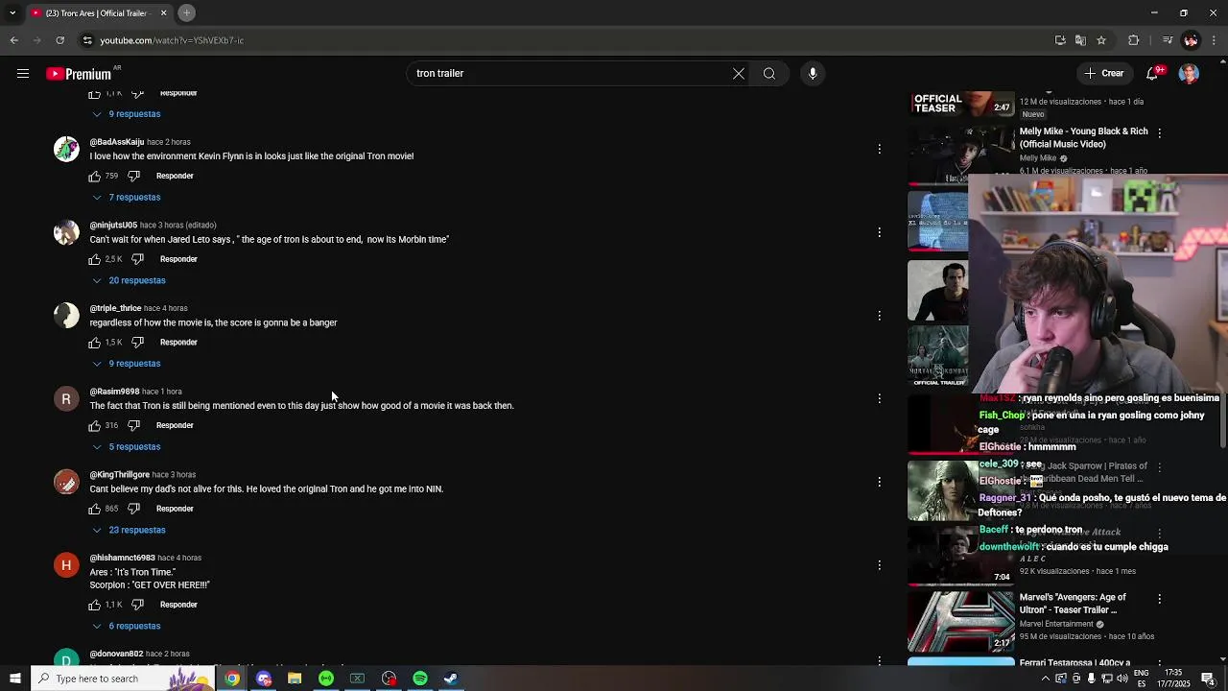Expand 6 respuestas under hishamnct6983

[127, 627]
